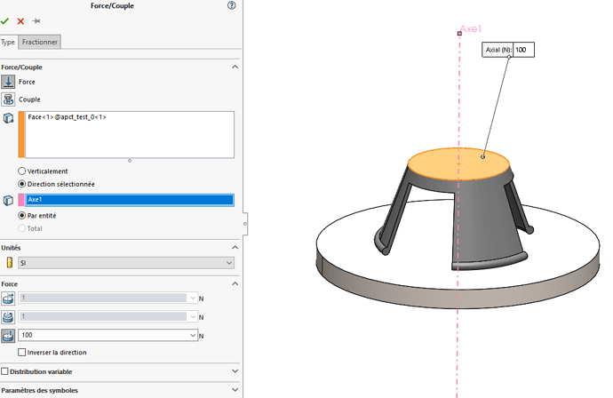Image resolution: width=613 pixels, height=398 pixels.
Task: Toggle the axial force component icon
Action: [x=8, y=336]
